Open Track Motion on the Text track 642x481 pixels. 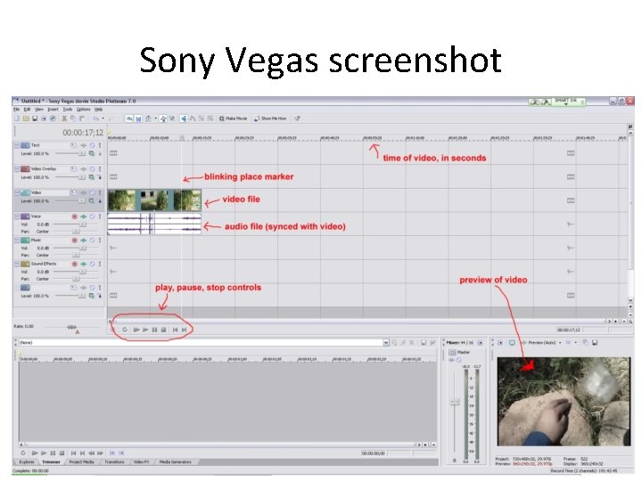[x=73, y=145]
